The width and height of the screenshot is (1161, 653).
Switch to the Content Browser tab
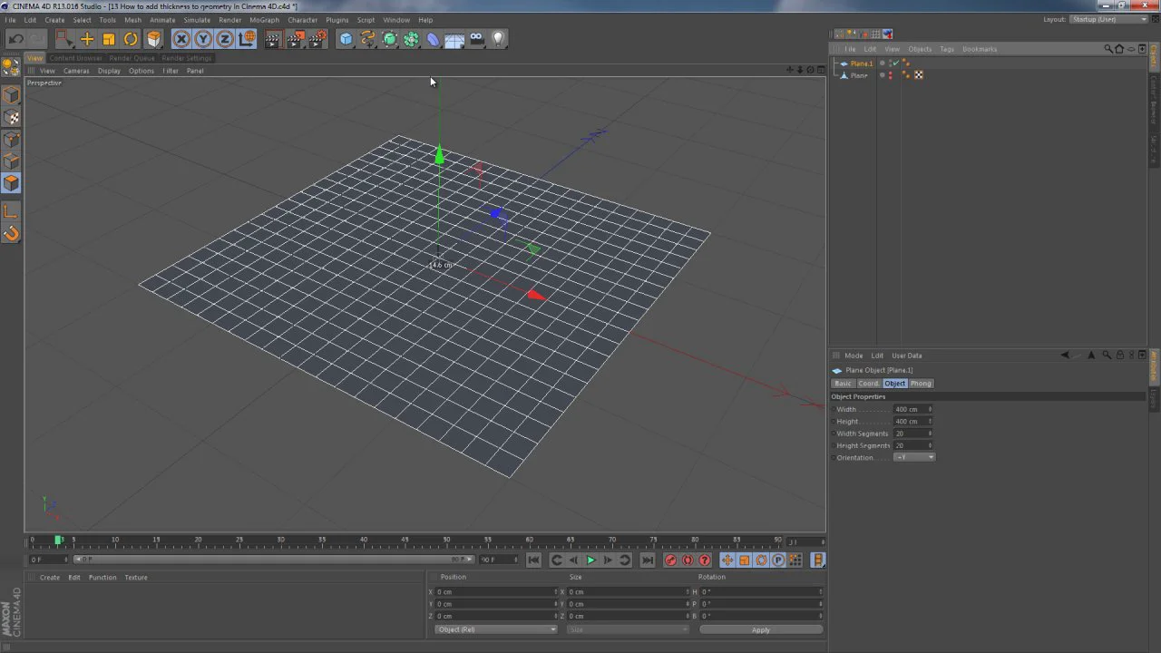(76, 58)
